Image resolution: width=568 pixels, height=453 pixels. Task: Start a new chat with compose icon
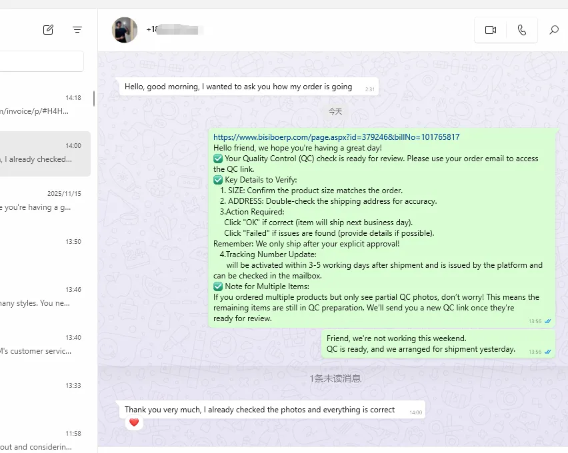48,29
